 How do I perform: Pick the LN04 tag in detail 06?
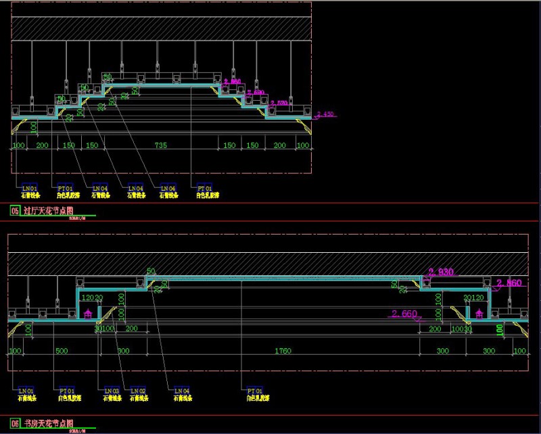click(182, 391)
